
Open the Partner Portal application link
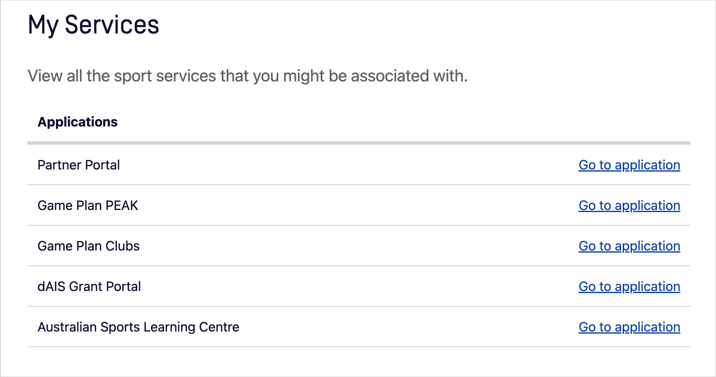pyautogui.click(x=629, y=165)
